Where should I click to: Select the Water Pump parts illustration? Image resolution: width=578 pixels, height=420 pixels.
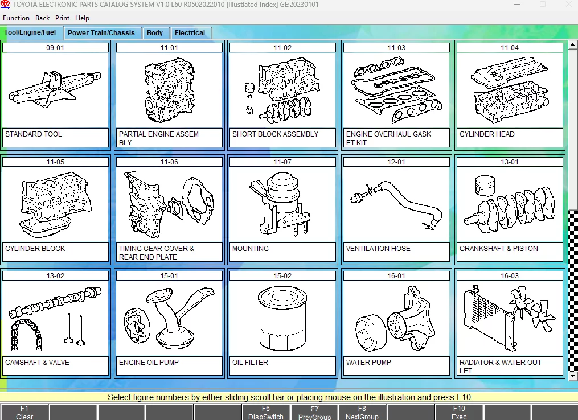point(396,318)
